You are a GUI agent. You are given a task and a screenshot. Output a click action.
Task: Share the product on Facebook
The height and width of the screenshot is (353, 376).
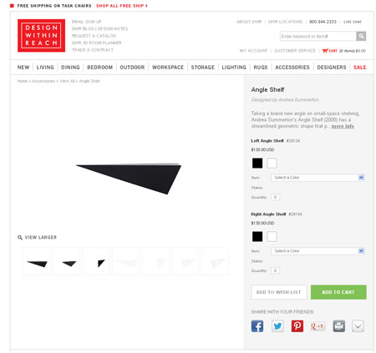(x=257, y=326)
